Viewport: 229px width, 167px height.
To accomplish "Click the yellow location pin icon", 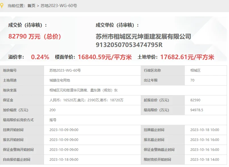I will 2,6.
